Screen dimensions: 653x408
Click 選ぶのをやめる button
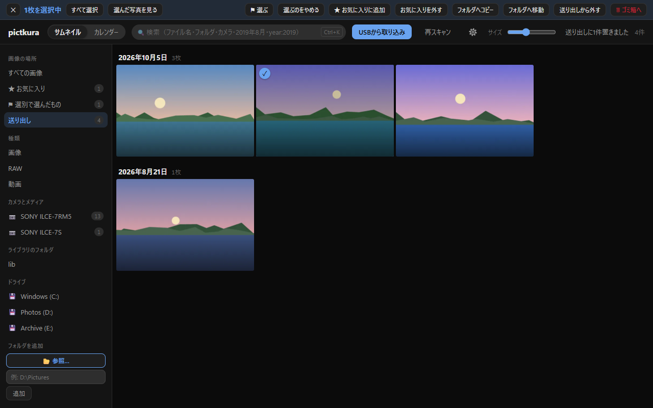pos(301,10)
